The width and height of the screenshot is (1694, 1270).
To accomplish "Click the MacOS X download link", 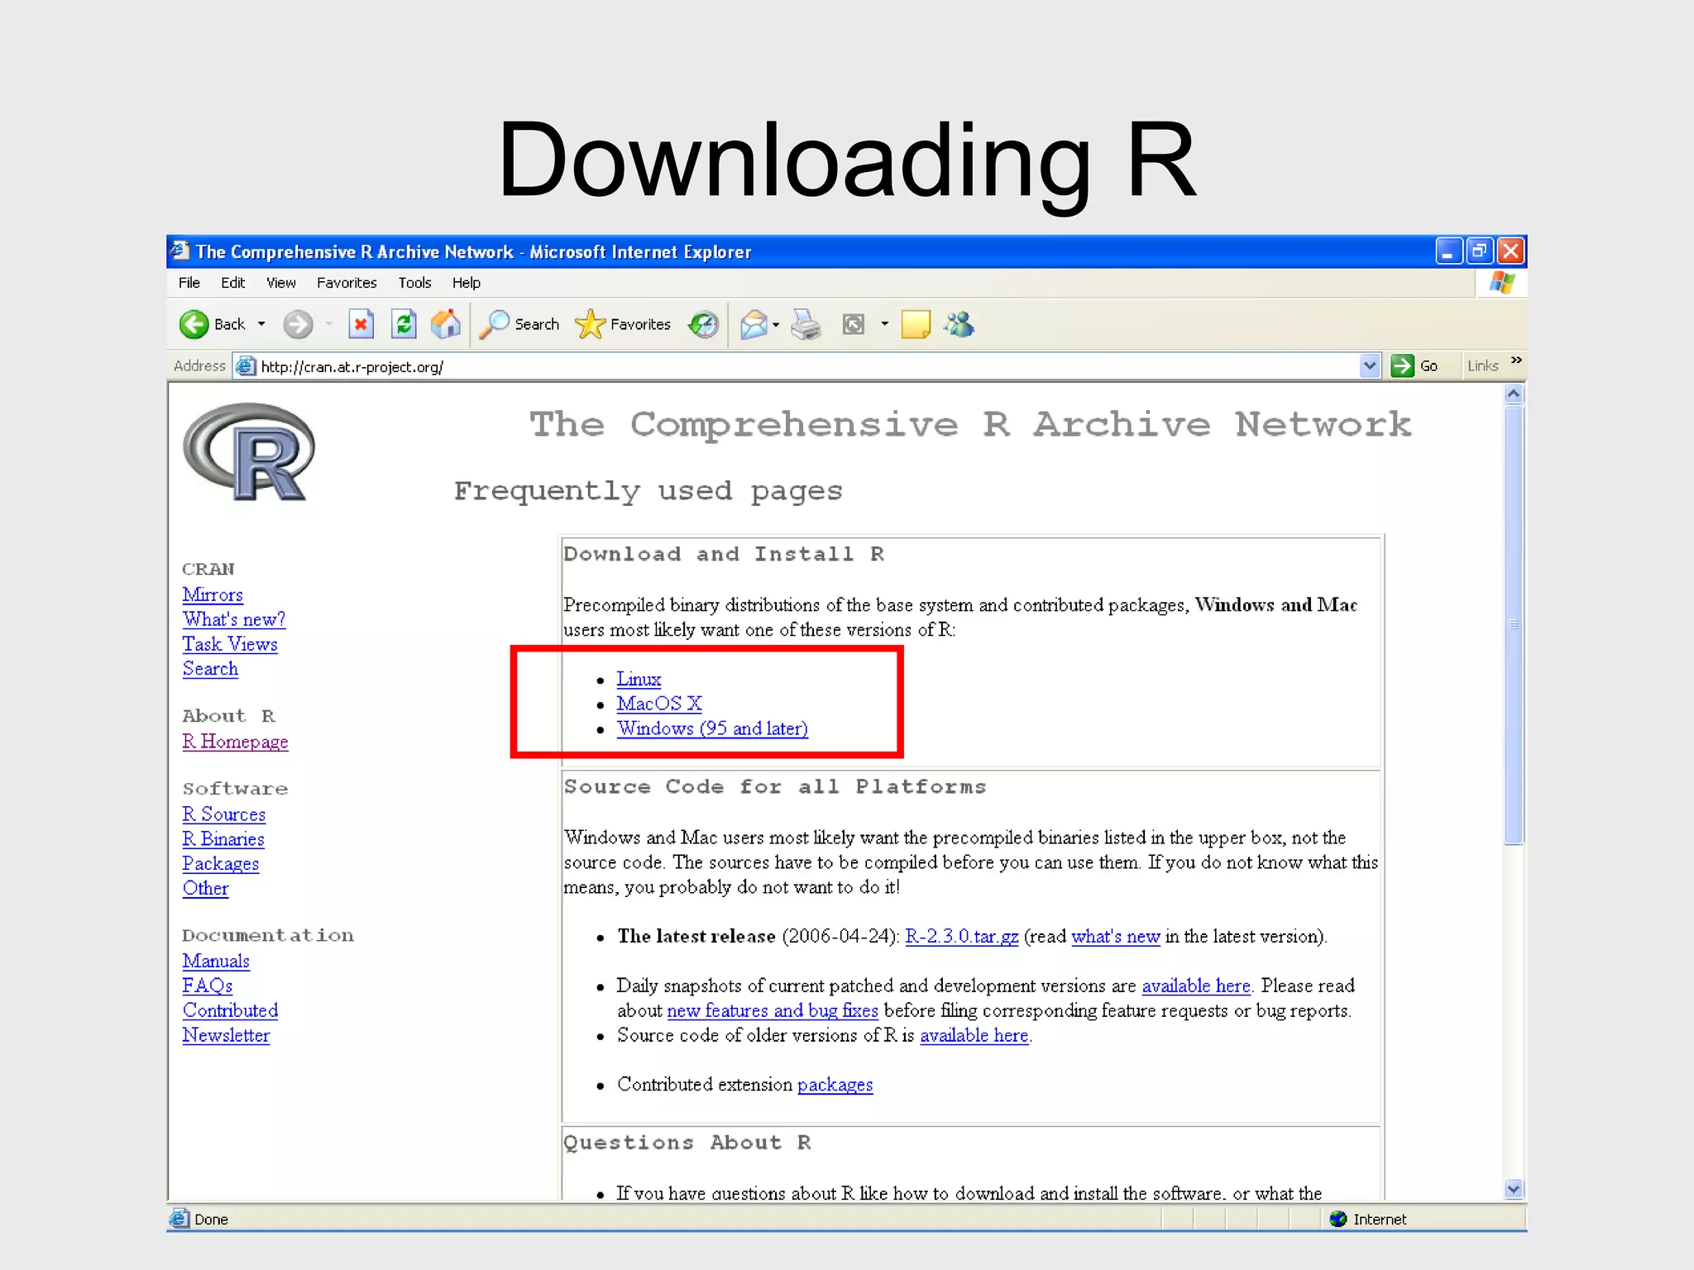I will [659, 704].
